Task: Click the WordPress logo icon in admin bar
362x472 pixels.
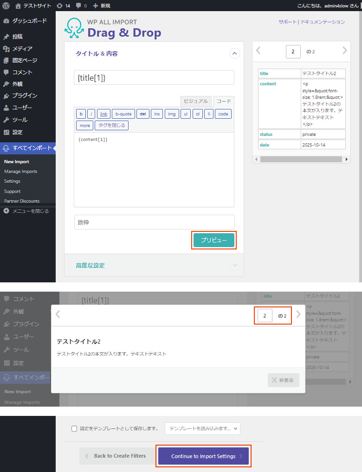Action: (6, 6)
